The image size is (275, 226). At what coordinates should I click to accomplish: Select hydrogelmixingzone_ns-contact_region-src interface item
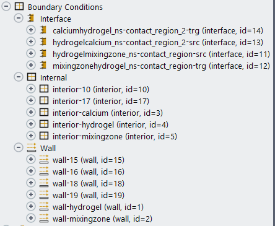[161, 54]
